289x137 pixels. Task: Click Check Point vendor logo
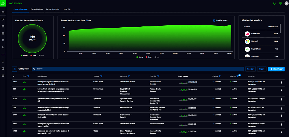coord(247,34)
